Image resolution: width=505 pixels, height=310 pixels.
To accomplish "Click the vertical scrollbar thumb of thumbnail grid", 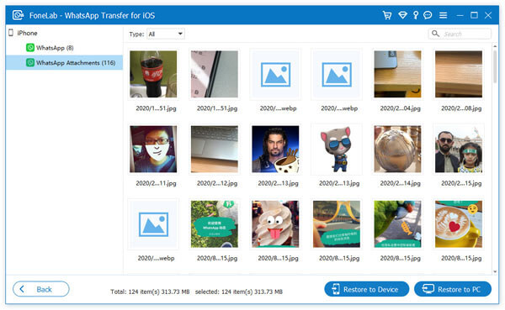I will point(495,66).
